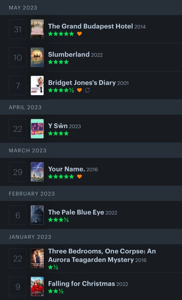Open Bridget Jones's Diary title link
The width and height of the screenshot is (182, 300).
[x=82, y=83]
